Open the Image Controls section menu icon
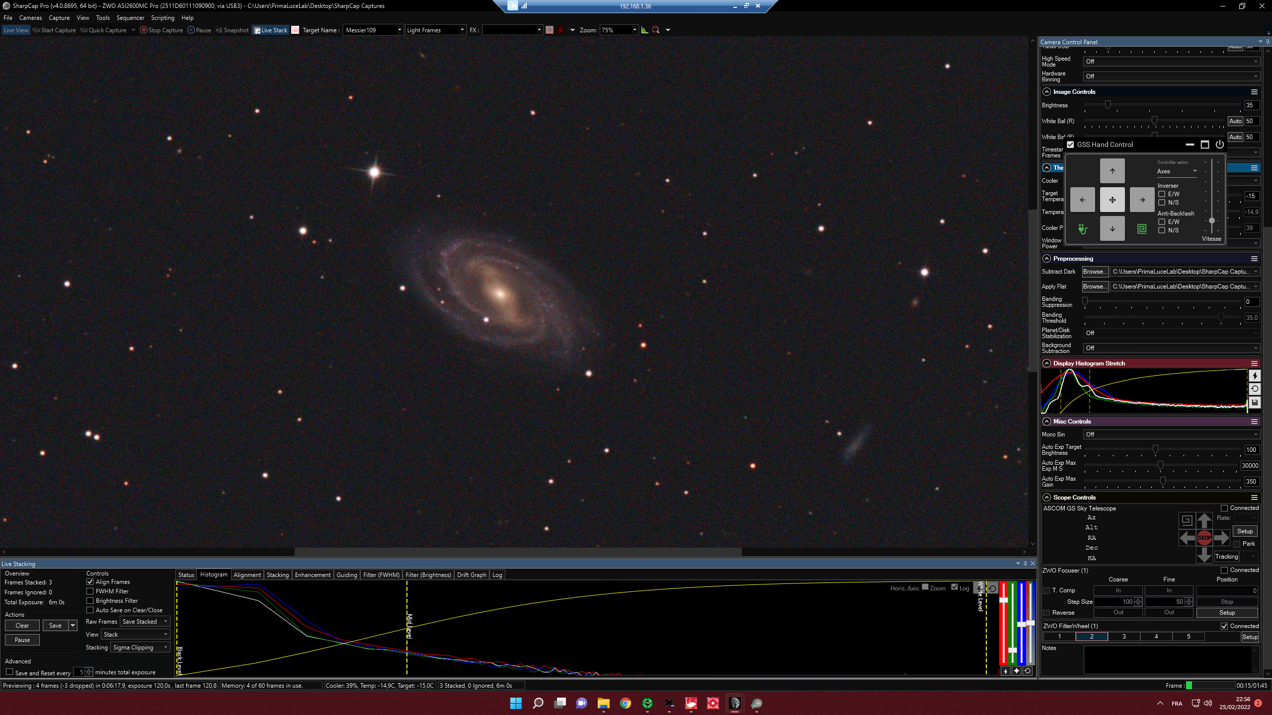The width and height of the screenshot is (1272, 715). [1254, 92]
